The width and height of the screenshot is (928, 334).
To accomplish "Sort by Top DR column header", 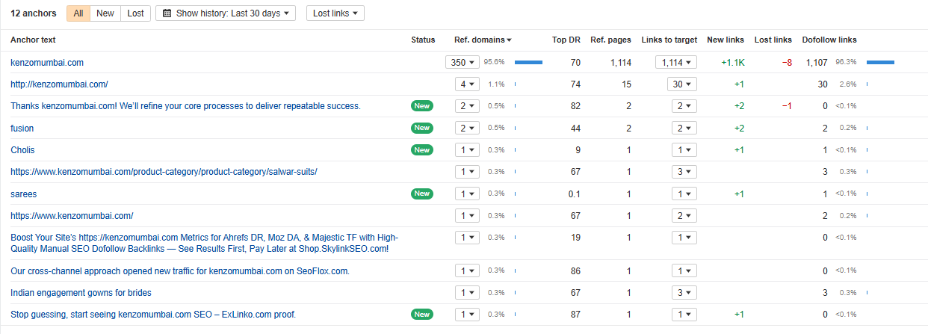I will (566, 40).
